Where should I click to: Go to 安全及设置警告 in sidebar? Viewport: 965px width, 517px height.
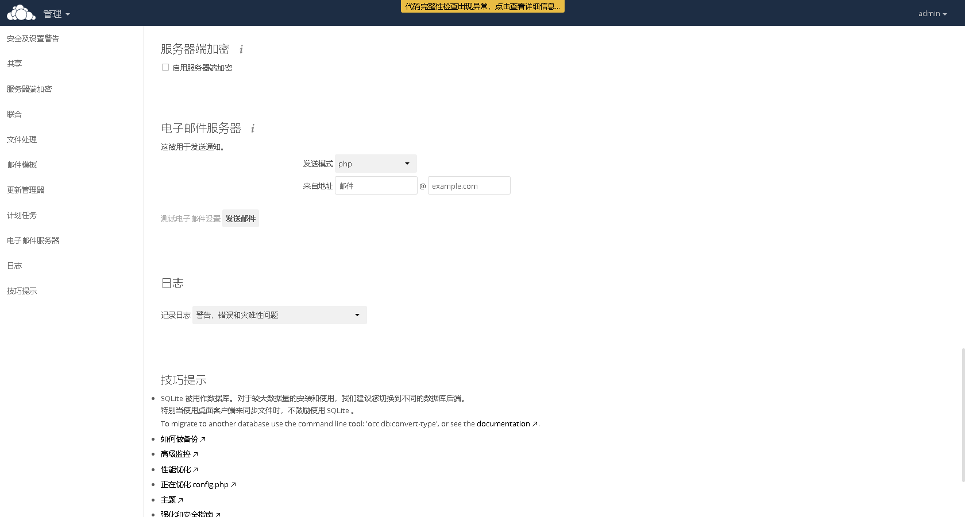tap(33, 38)
